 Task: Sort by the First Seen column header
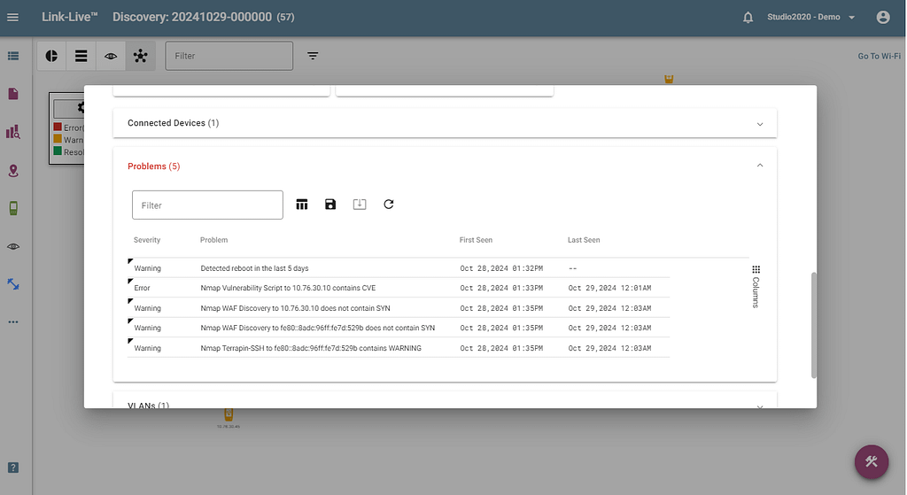(476, 240)
